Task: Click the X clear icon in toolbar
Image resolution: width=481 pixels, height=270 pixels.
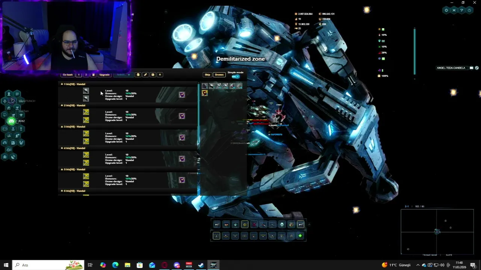Action: coord(160,75)
